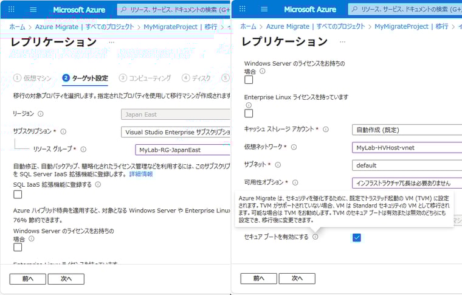Click MyMigrateProject | 移行 breadcrumb in right window
Screen dimensions: 462x295
click(x=412, y=26)
